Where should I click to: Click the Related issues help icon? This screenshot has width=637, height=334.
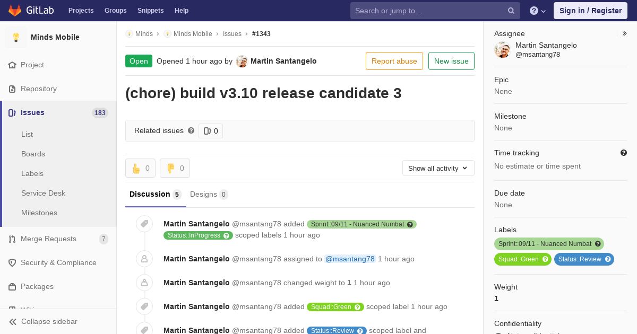tap(191, 130)
